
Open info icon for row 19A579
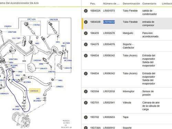pos(86,44)
